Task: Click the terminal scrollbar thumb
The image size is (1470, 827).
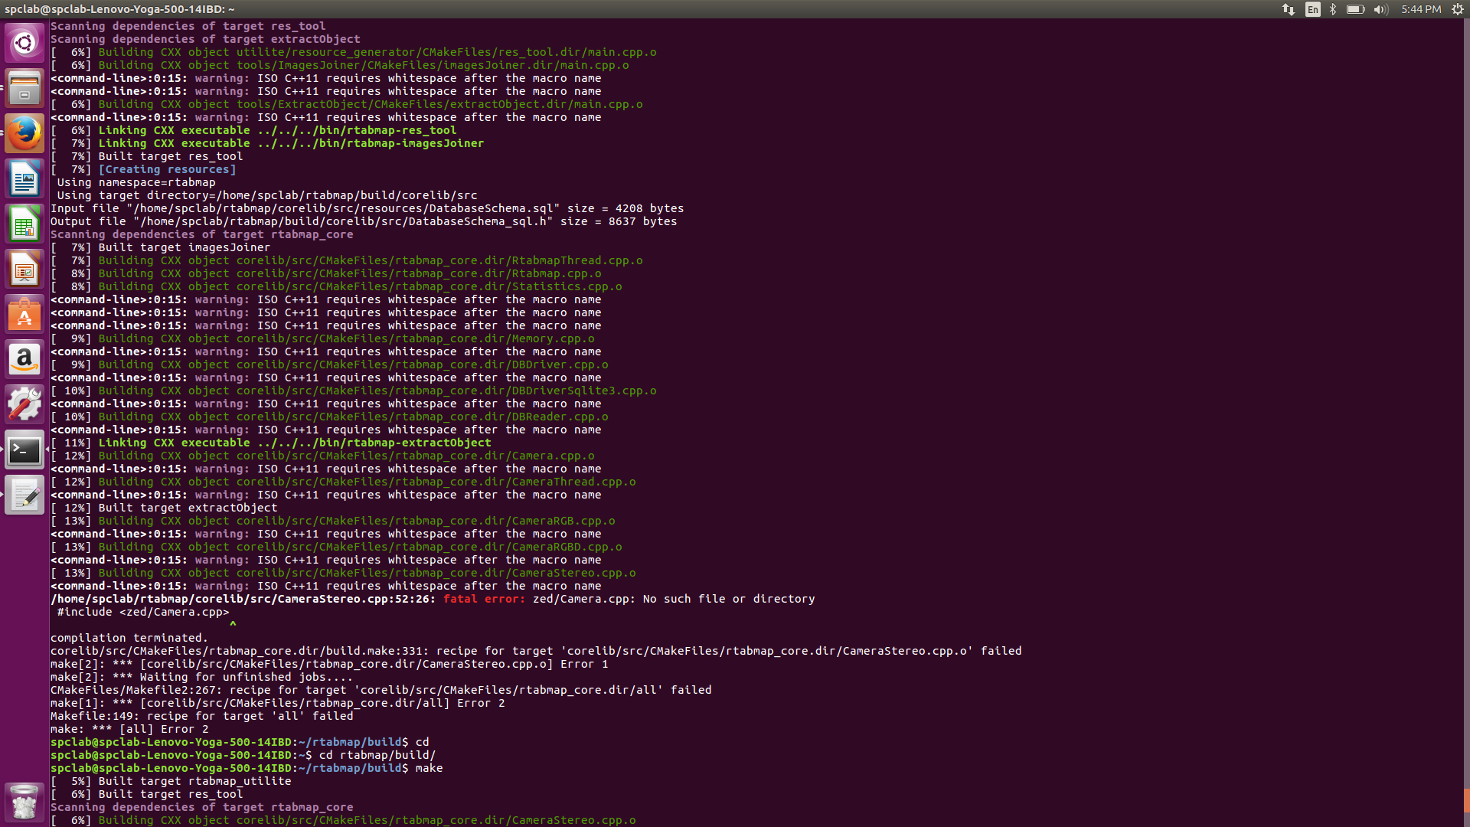Action: tap(1466, 800)
